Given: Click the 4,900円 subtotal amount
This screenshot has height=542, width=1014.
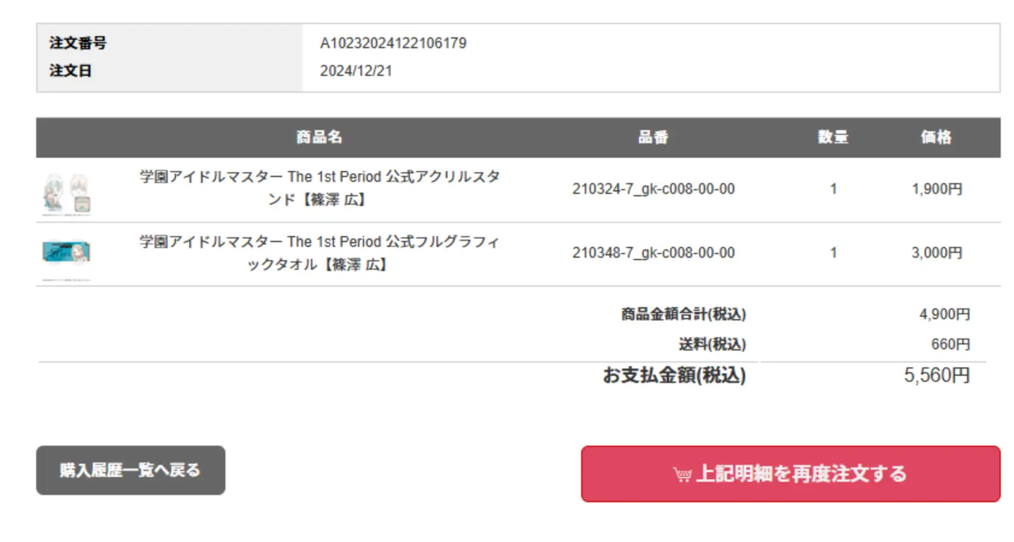Looking at the screenshot, I should click(944, 314).
